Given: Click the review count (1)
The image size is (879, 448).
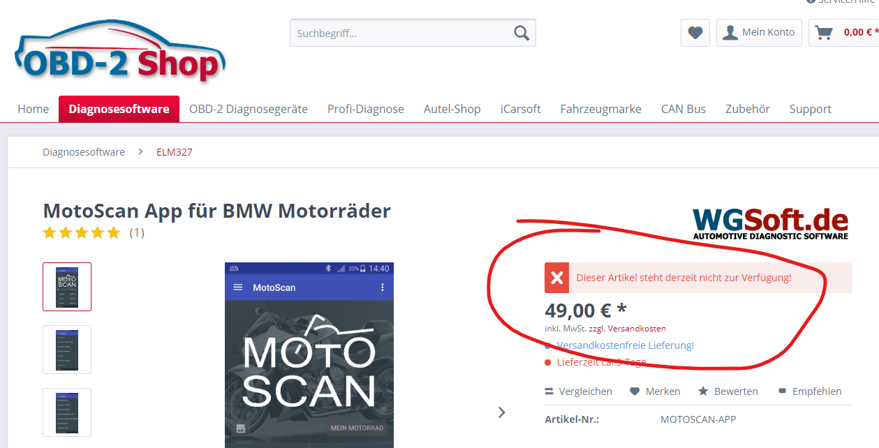Looking at the screenshot, I should (x=137, y=233).
